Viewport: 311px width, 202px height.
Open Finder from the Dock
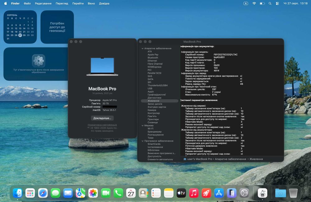click(x=17, y=193)
